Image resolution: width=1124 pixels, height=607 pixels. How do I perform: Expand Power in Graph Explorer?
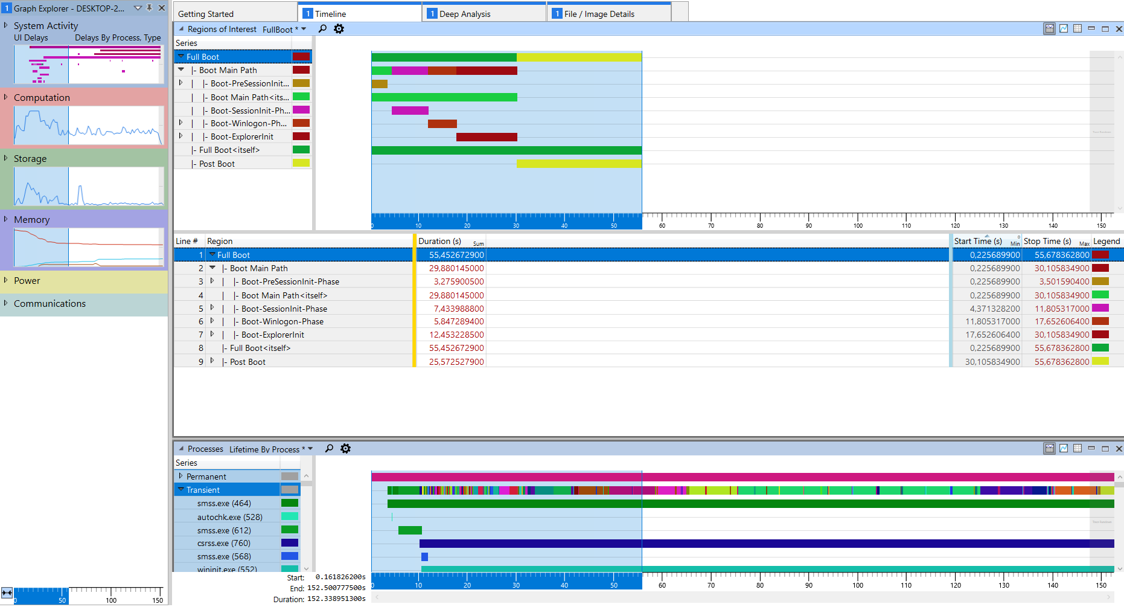(x=6, y=280)
